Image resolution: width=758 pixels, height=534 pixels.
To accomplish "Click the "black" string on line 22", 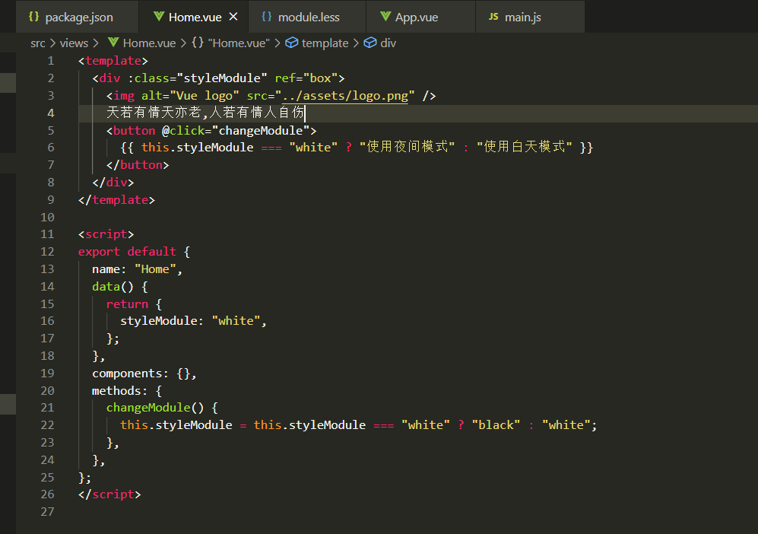I will 496,425.
